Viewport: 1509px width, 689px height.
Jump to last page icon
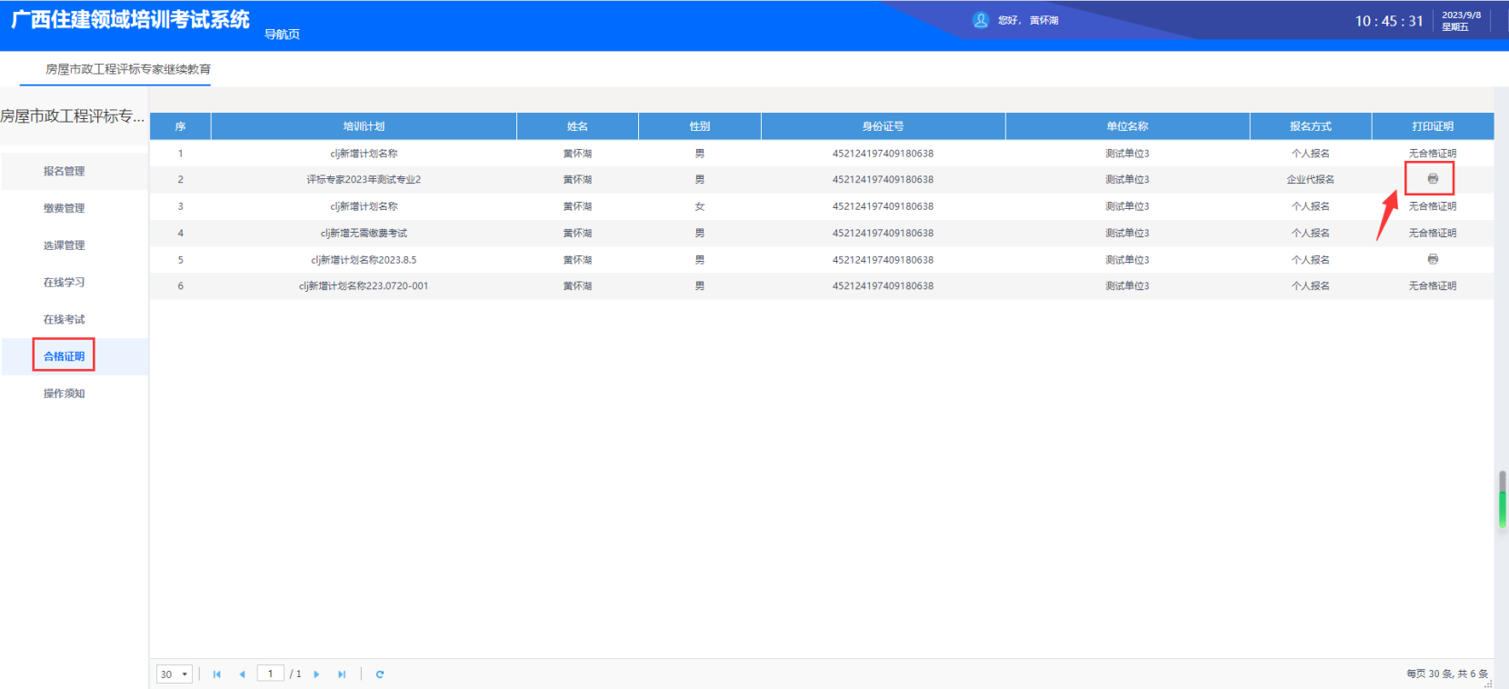tap(342, 674)
